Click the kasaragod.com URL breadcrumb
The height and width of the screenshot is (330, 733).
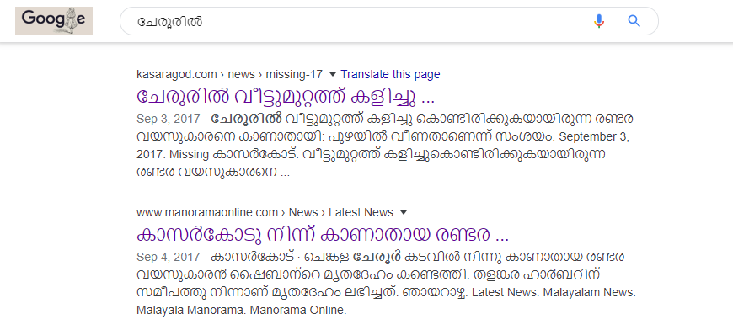click(177, 74)
